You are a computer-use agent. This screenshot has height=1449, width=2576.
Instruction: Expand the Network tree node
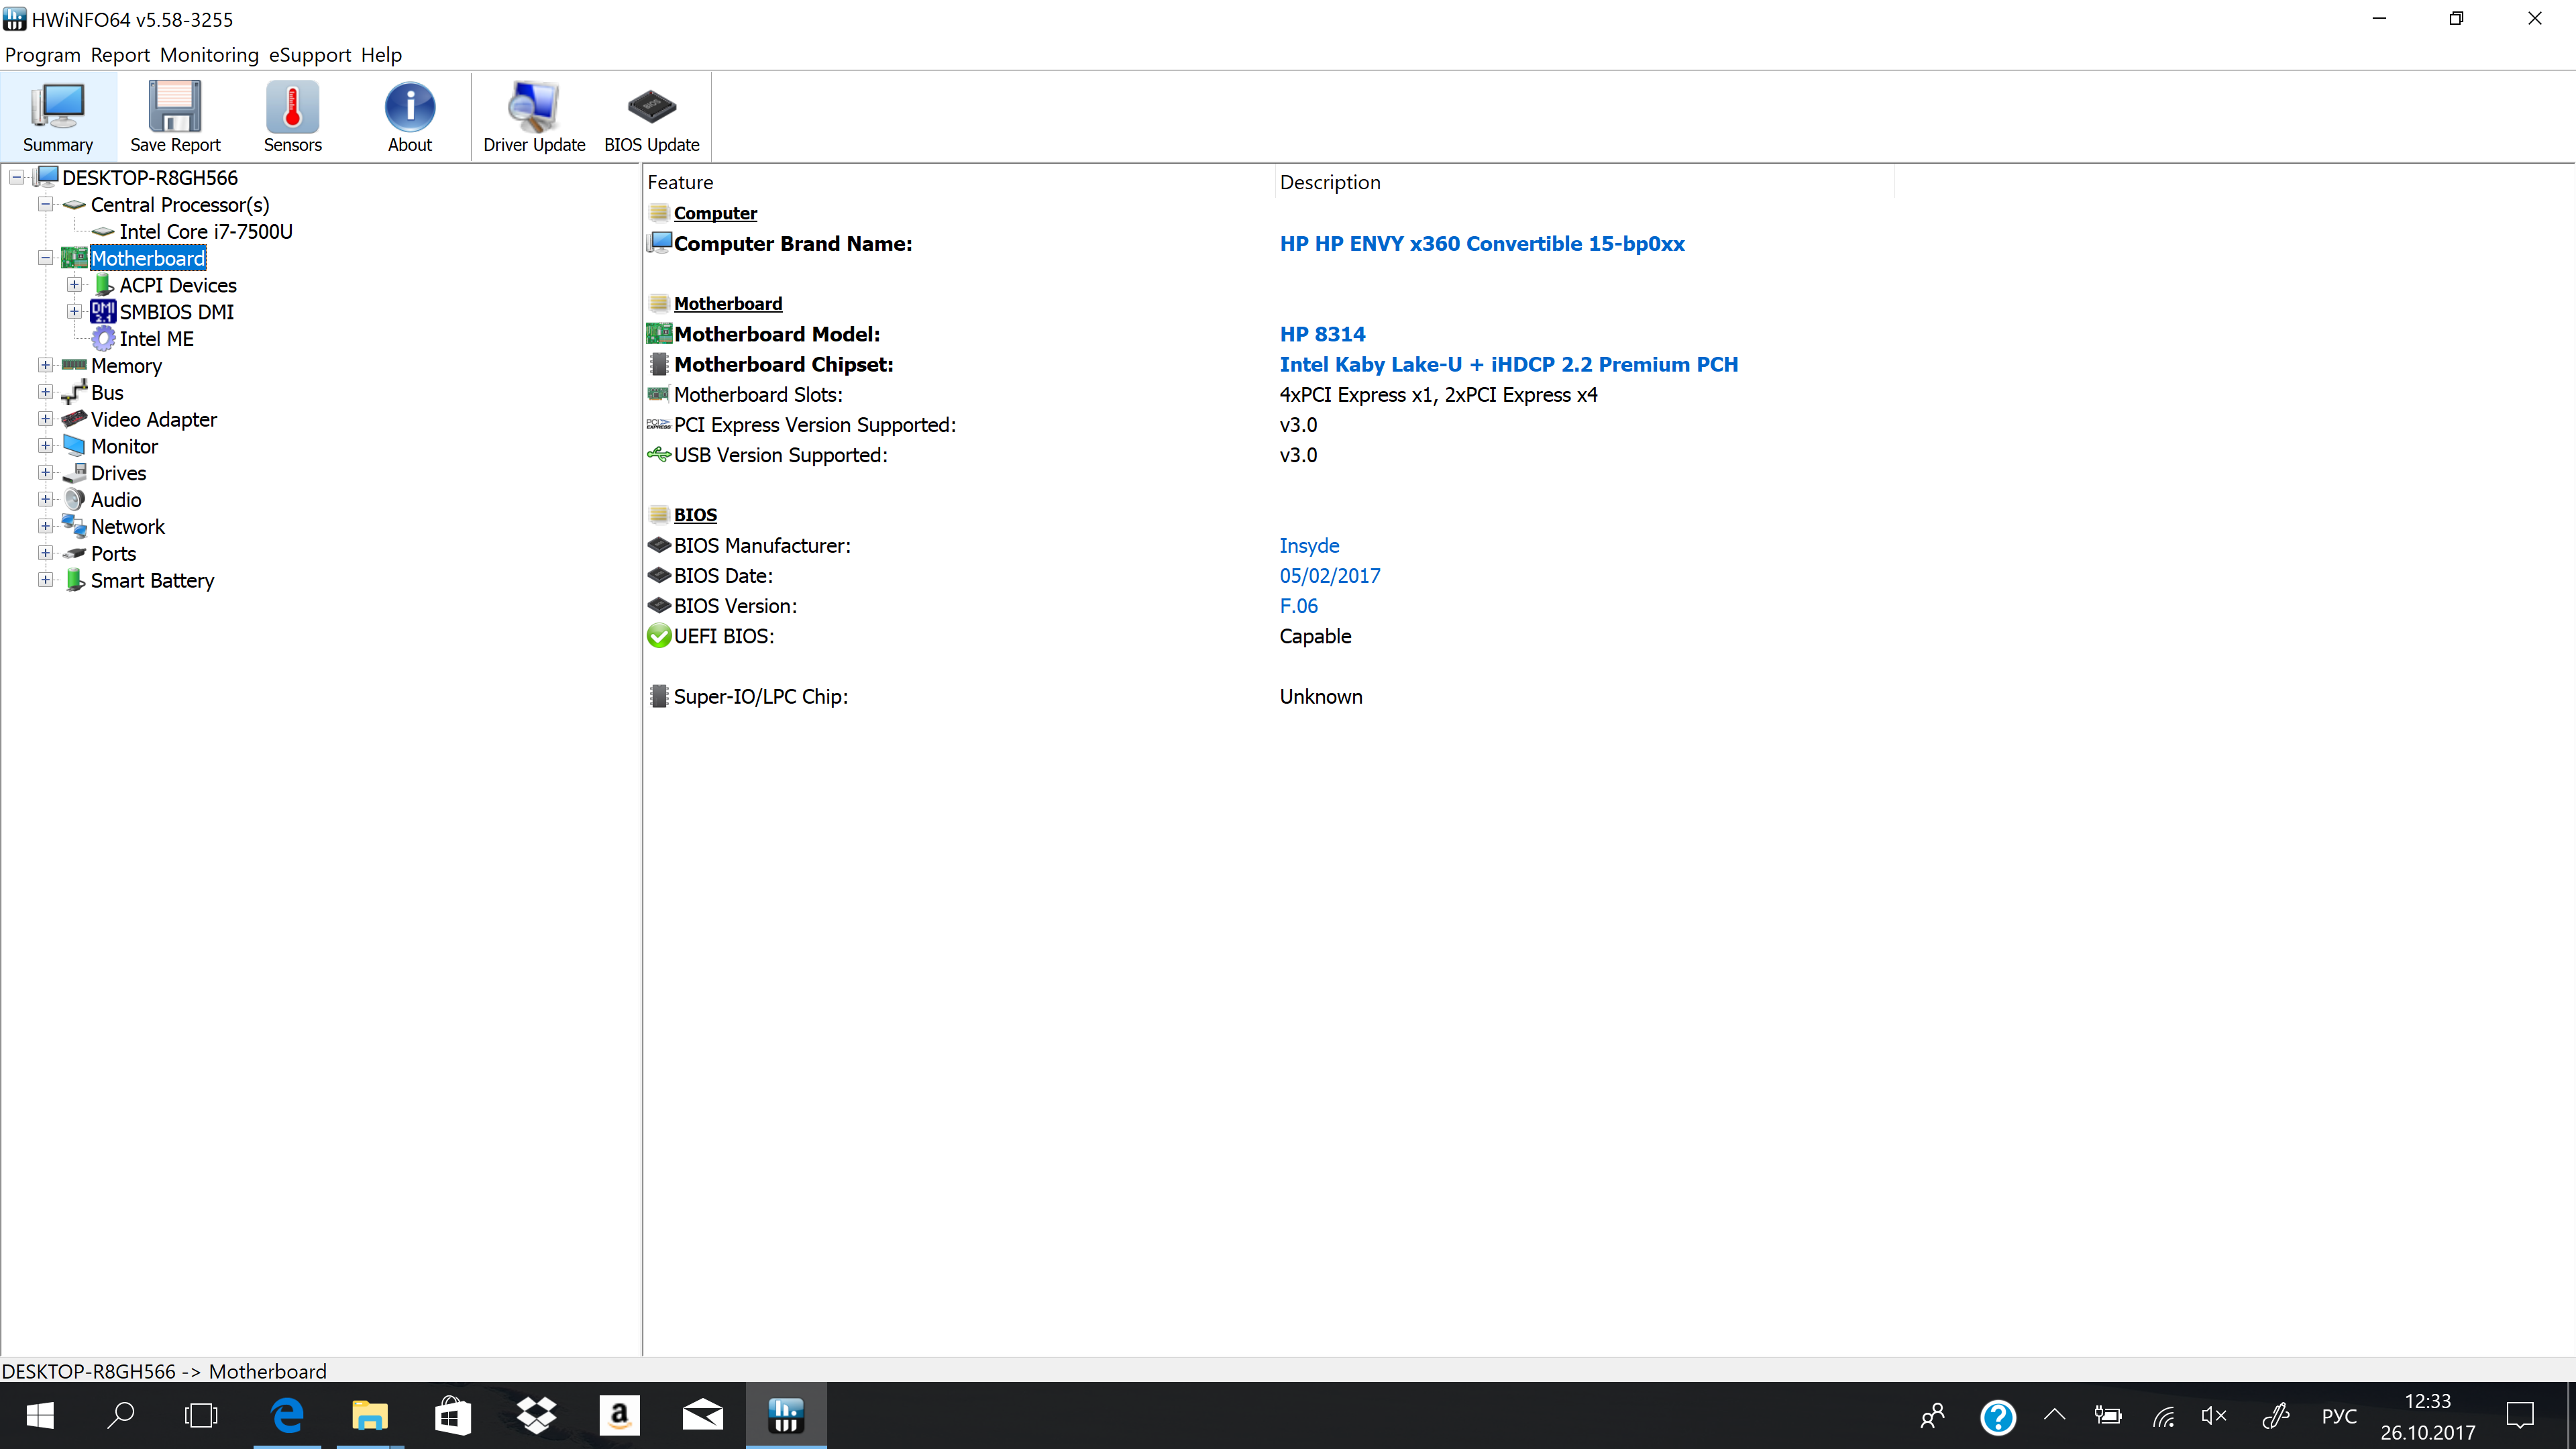pyautogui.click(x=45, y=526)
